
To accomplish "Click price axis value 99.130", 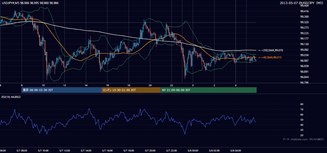I will click(x=304, y=44).
